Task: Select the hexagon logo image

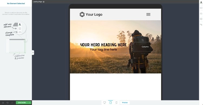Action: [82, 15]
